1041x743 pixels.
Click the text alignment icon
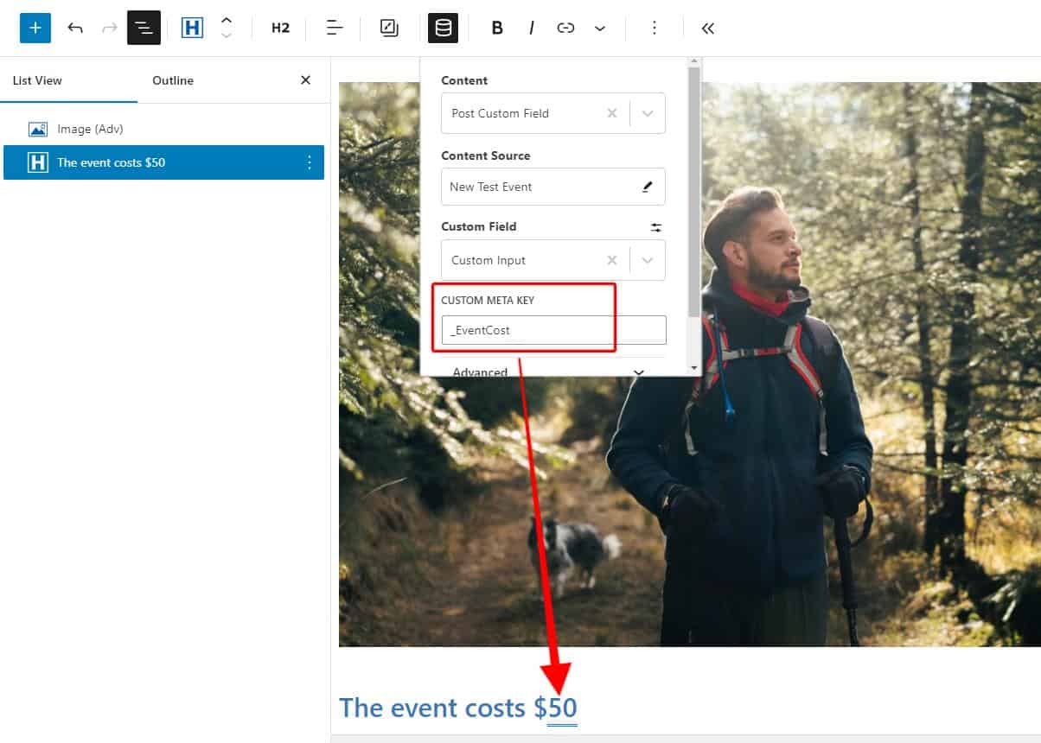pyautogui.click(x=334, y=28)
